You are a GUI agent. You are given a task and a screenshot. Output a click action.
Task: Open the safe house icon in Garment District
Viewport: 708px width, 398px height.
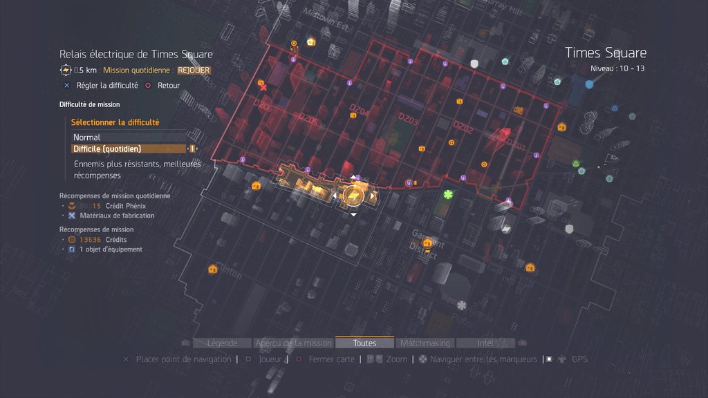pyautogui.click(x=427, y=243)
